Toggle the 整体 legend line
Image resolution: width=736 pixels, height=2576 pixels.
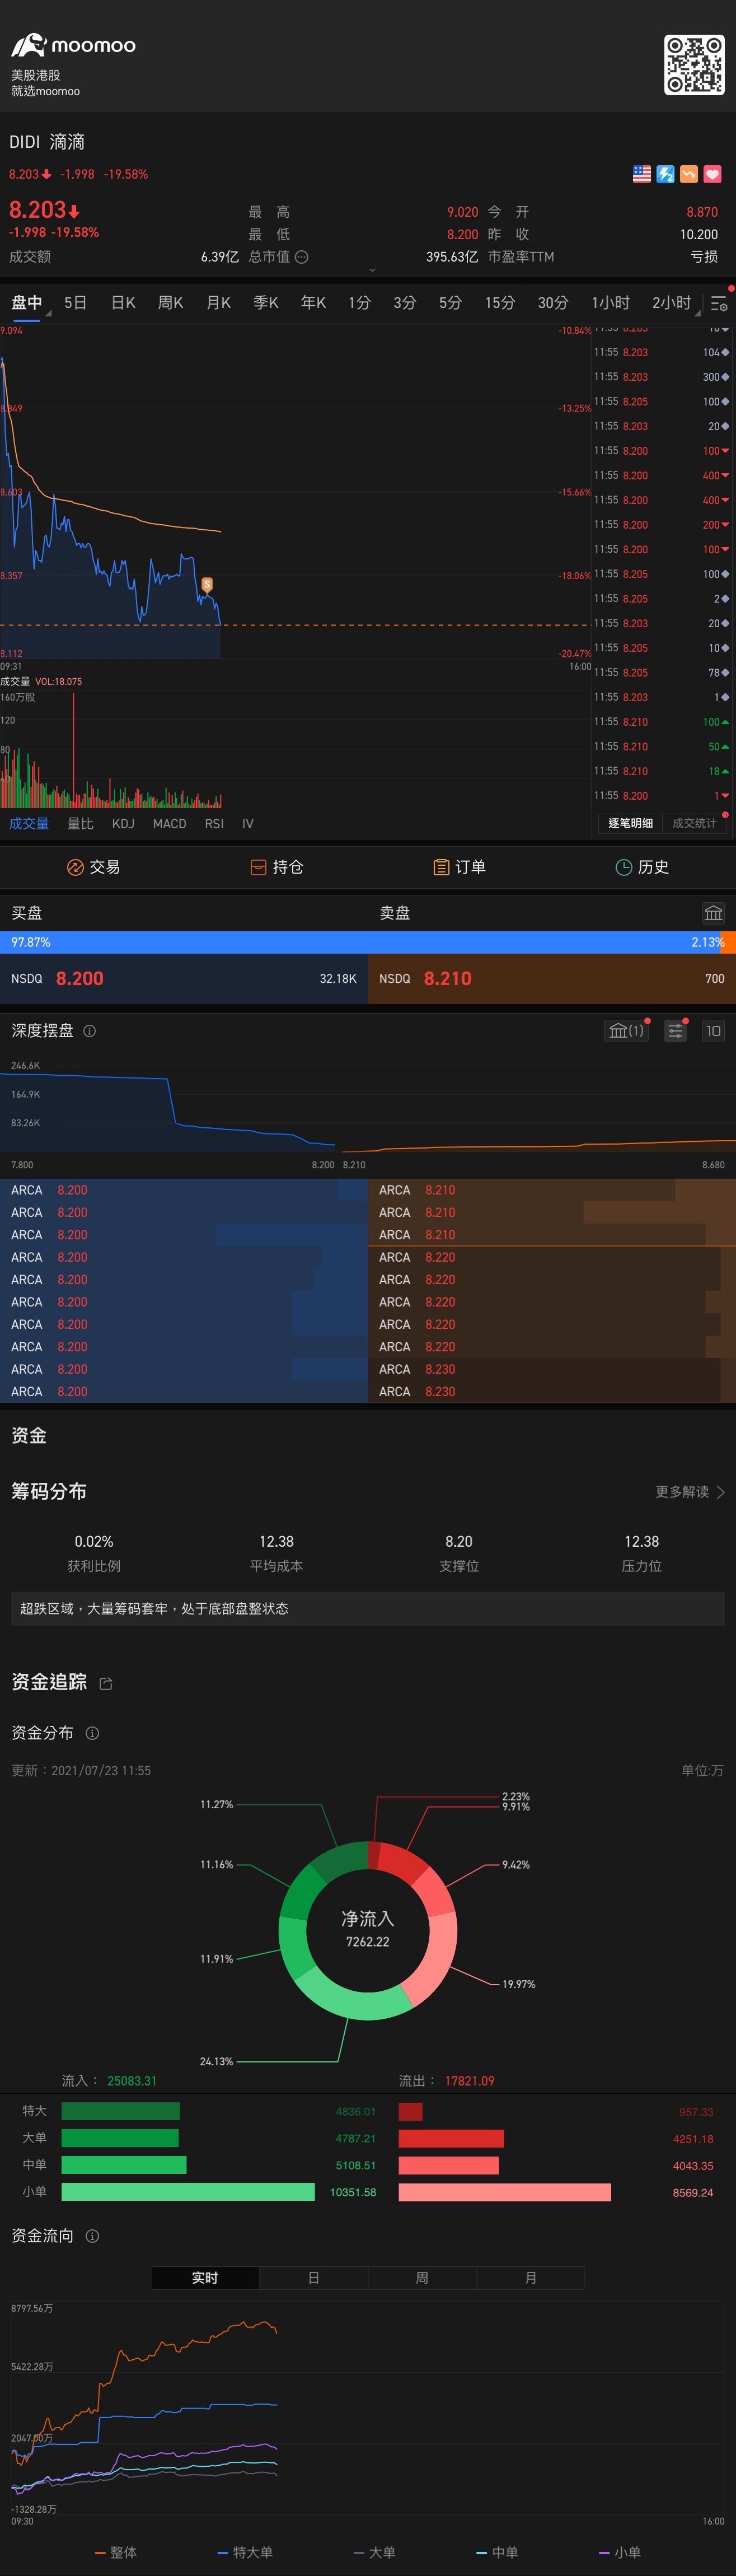[x=116, y=2552]
